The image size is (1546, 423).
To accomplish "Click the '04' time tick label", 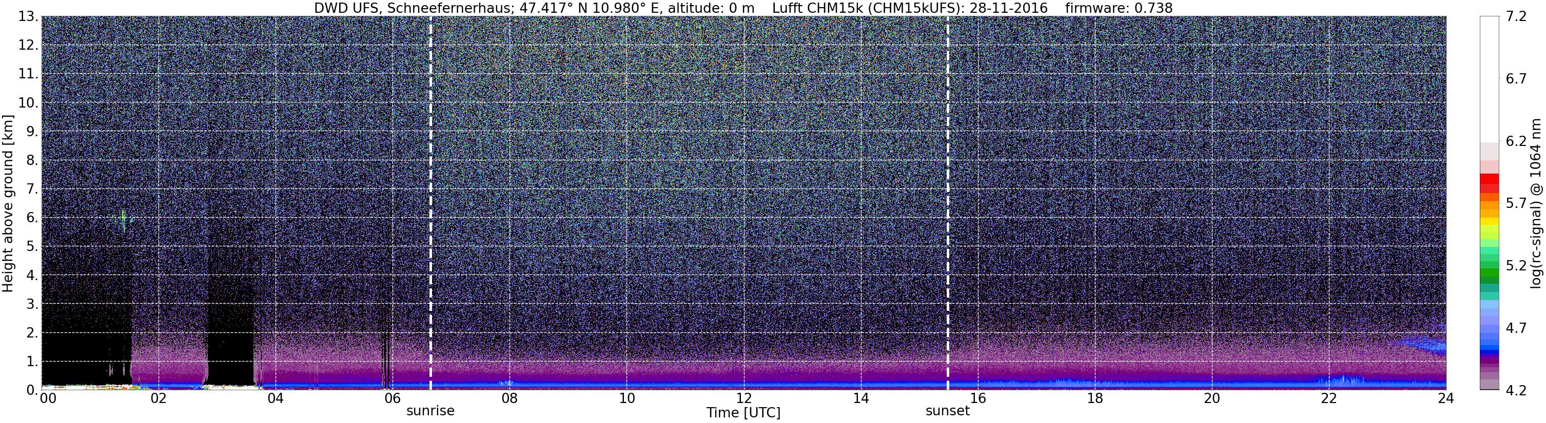I will click(x=275, y=398).
